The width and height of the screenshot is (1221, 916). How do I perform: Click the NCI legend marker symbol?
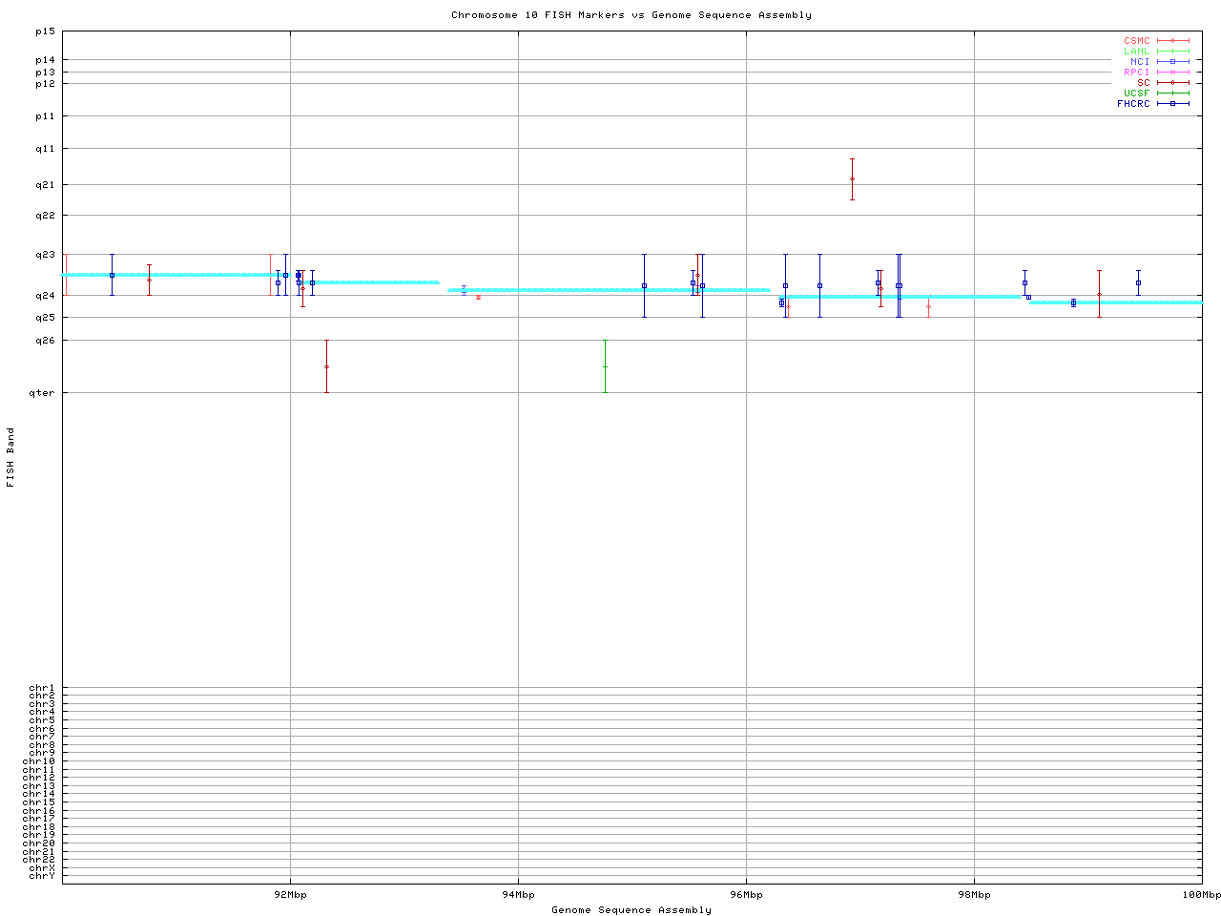(x=1172, y=62)
